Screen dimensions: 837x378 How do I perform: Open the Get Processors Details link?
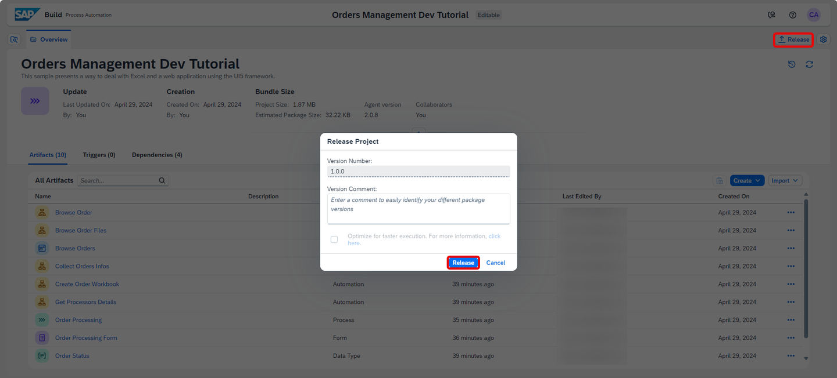tap(85, 303)
